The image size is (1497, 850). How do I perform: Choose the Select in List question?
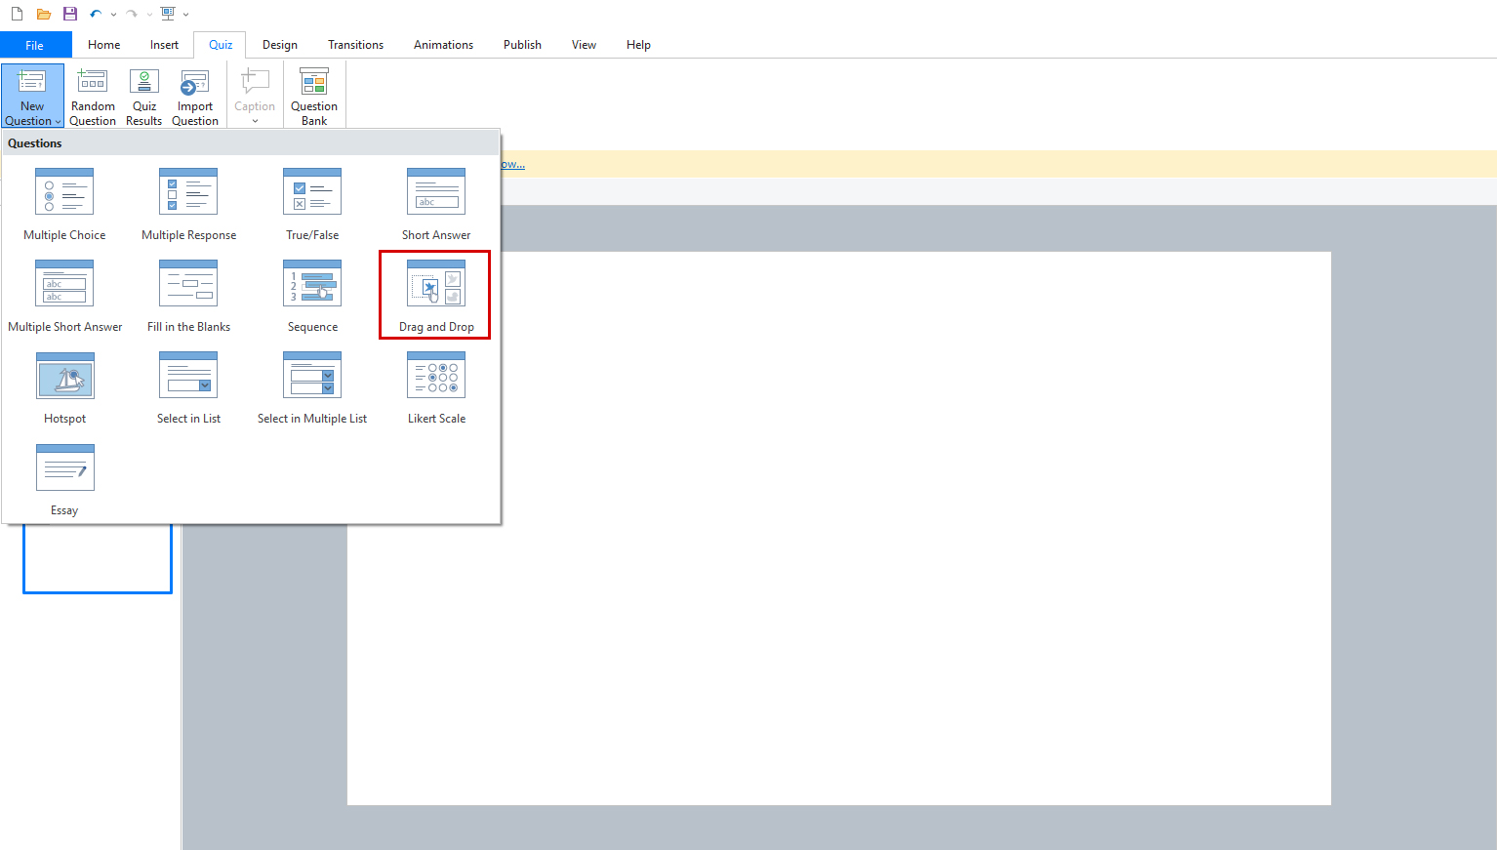click(x=188, y=388)
